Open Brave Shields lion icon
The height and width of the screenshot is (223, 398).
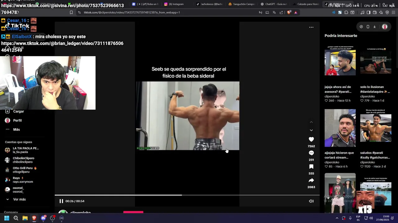point(289,12)
